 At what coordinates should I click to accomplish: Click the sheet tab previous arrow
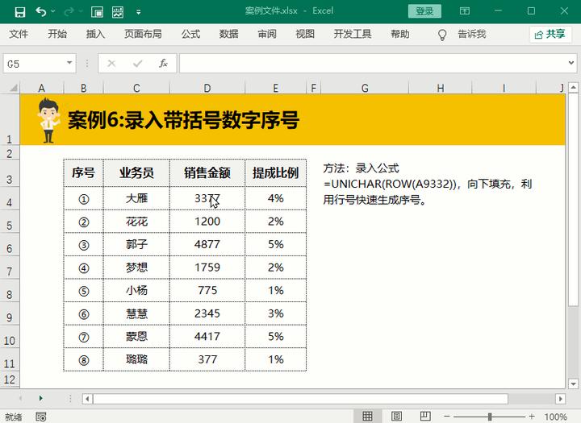coord(20,398)
